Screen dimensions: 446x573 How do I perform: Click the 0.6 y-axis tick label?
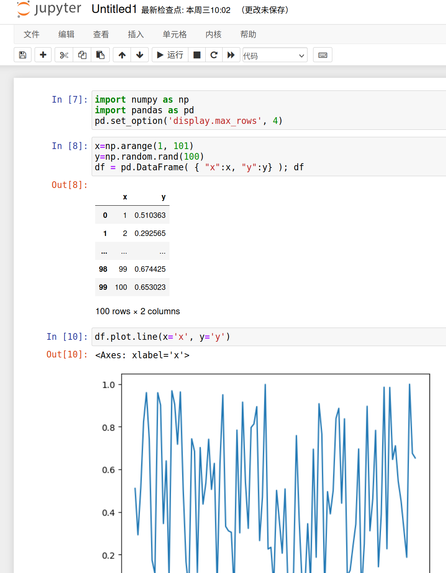click(109, 470)
